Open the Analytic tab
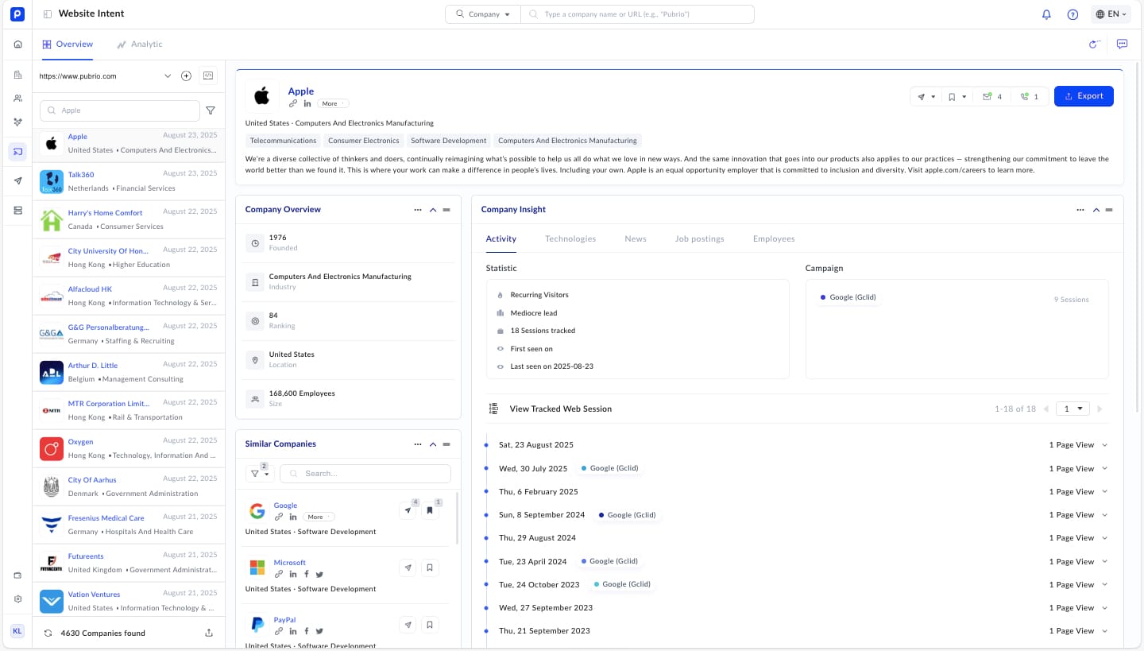1144x651 pixels. tap(140, 45)
